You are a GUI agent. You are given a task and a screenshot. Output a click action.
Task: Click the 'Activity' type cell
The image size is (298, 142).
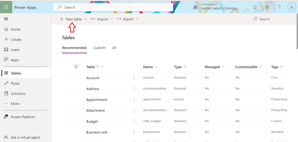pyautogui.click(x=179, y=99)
